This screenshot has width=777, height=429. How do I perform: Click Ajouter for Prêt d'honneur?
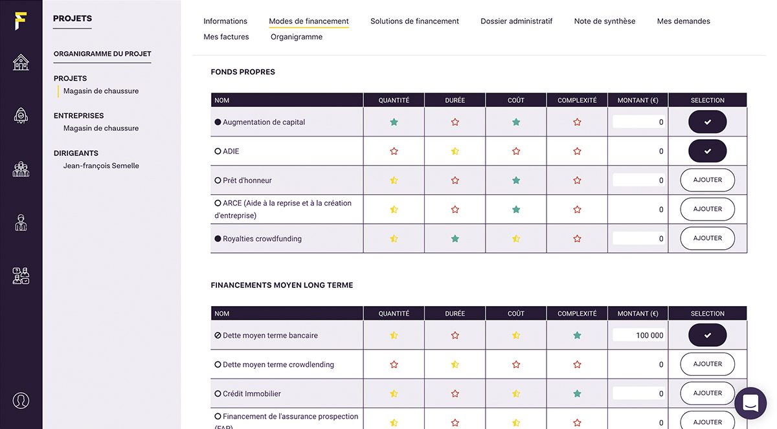(707, 180)
